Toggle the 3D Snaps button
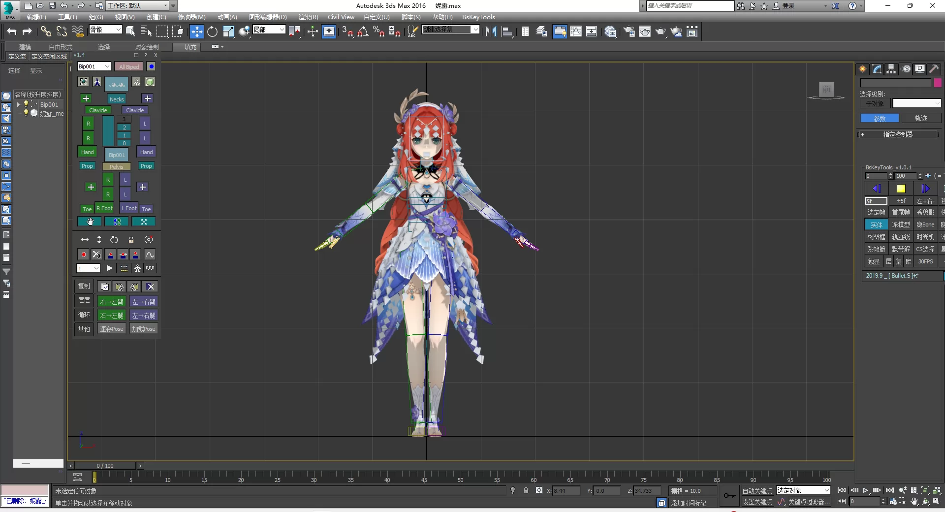Viewport: 945px width, 512px height. [347, 32]
